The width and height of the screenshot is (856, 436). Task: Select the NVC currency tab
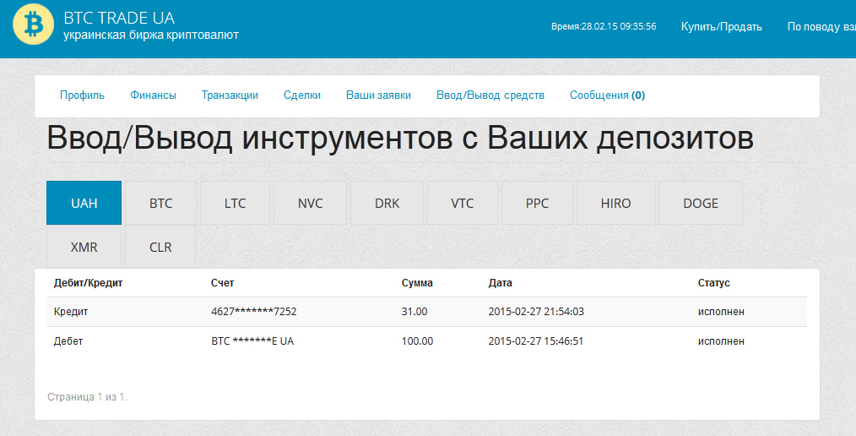tap(310, 204)
